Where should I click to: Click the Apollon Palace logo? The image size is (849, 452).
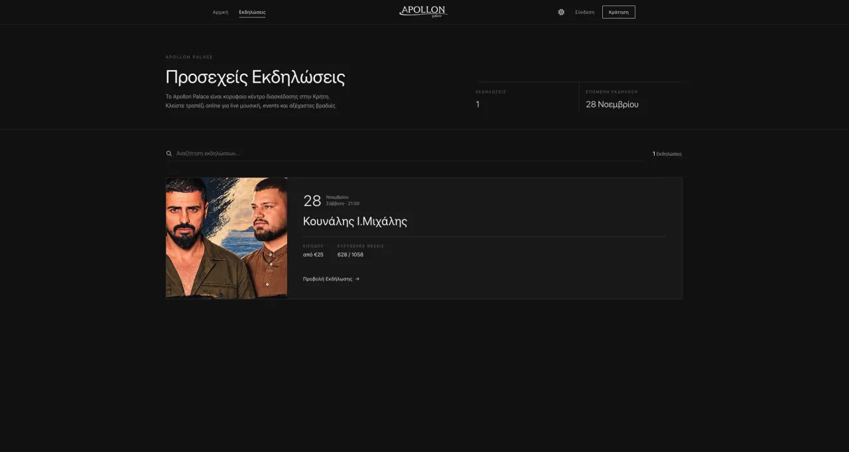click(423, 11)
